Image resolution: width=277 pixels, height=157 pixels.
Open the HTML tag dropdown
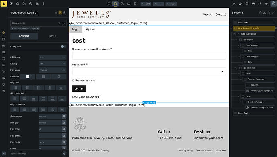(52, 57)
